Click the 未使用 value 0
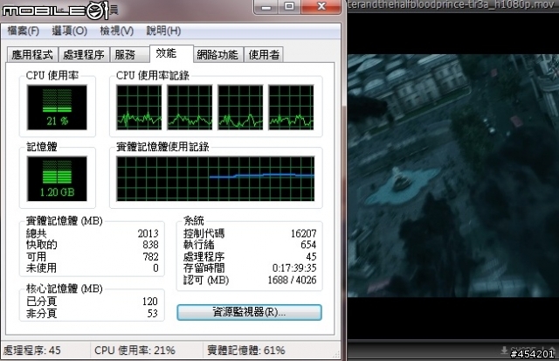559x361 pixels. point(155,267)
